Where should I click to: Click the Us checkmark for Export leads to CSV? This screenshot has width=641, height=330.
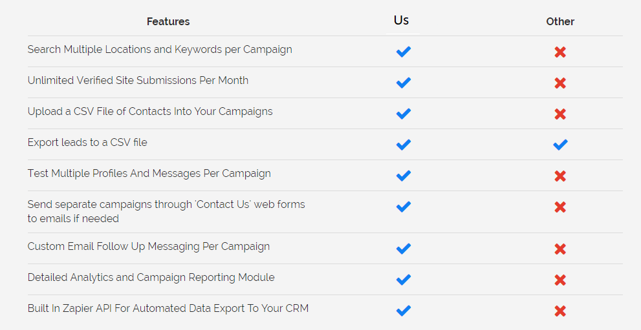tap(404, 145)
